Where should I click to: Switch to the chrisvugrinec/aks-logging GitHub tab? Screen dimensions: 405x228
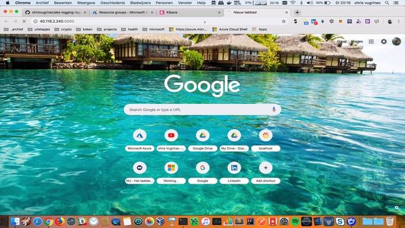click(56, 12)
